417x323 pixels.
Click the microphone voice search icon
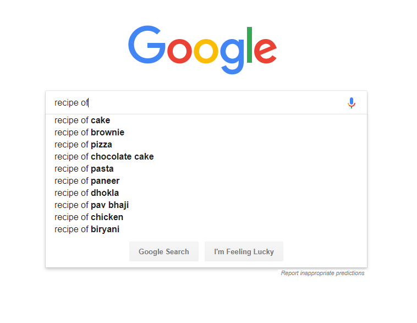(x=352, y=103)
